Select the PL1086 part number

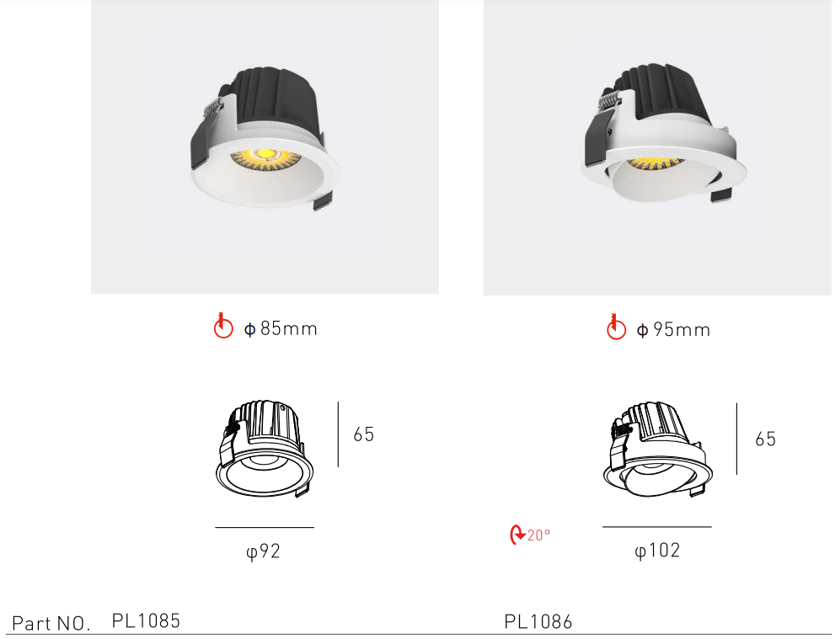[538, 621]
